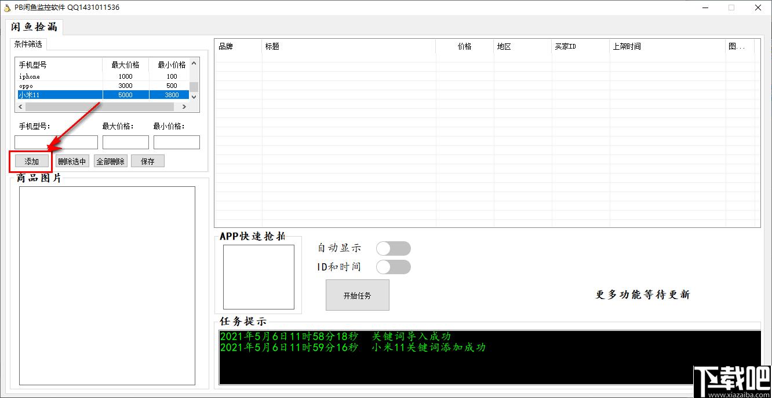Click the APP快速抢拍 QR code box
772x398 pixels.
point(258,277)
